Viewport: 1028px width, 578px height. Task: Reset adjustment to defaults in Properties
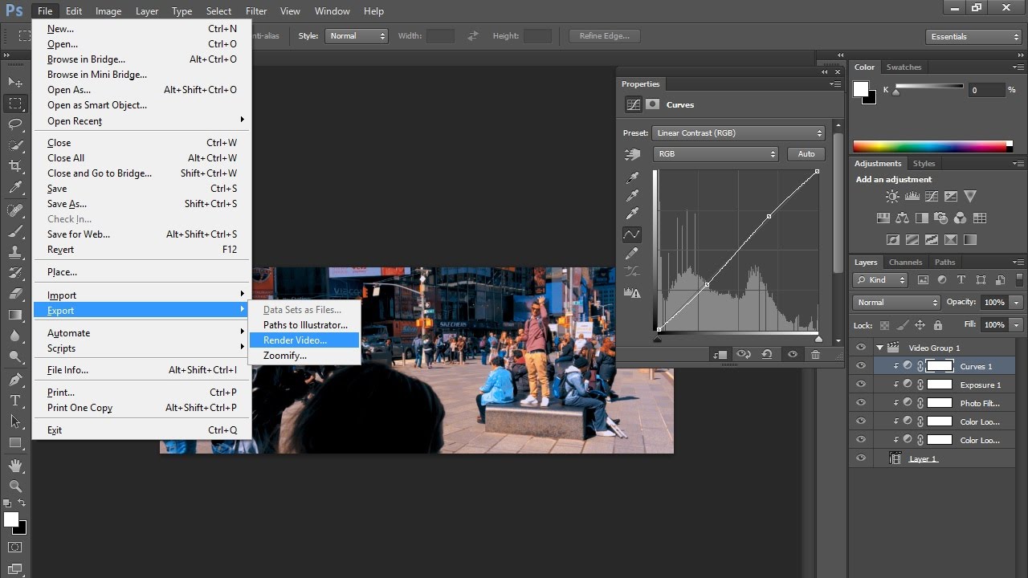click(767, 354)
